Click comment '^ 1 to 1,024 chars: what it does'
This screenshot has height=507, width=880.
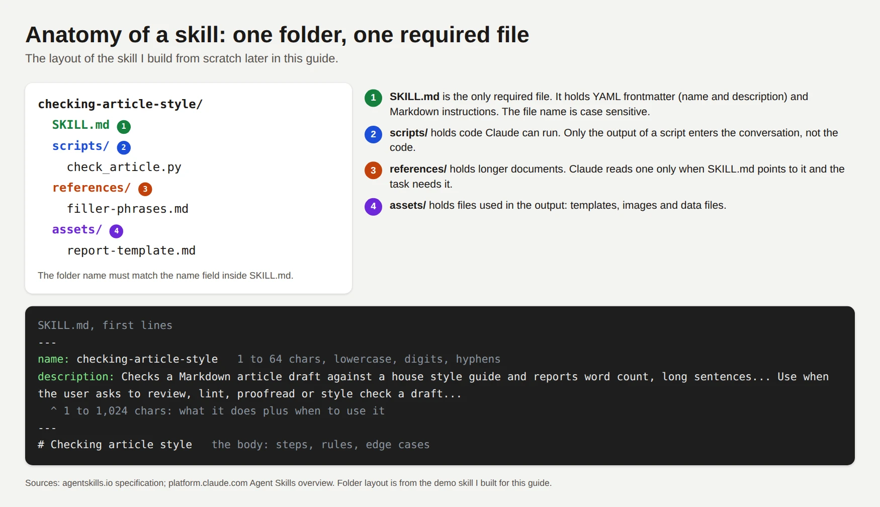(218, 411)
